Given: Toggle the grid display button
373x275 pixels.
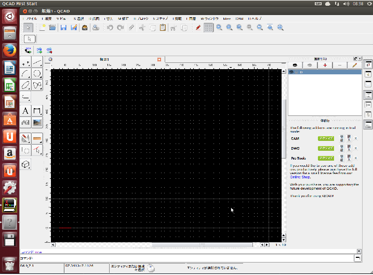Looking at the screenshot, I should tap(208, 28).
